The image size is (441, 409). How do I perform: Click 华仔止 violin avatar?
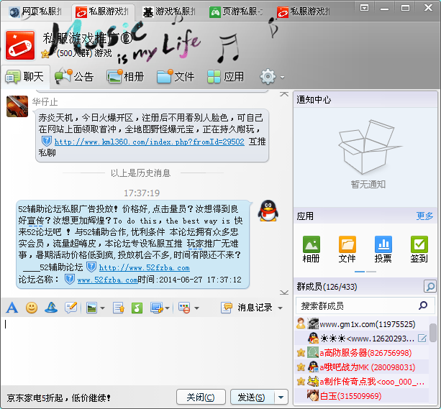[17, 106]
